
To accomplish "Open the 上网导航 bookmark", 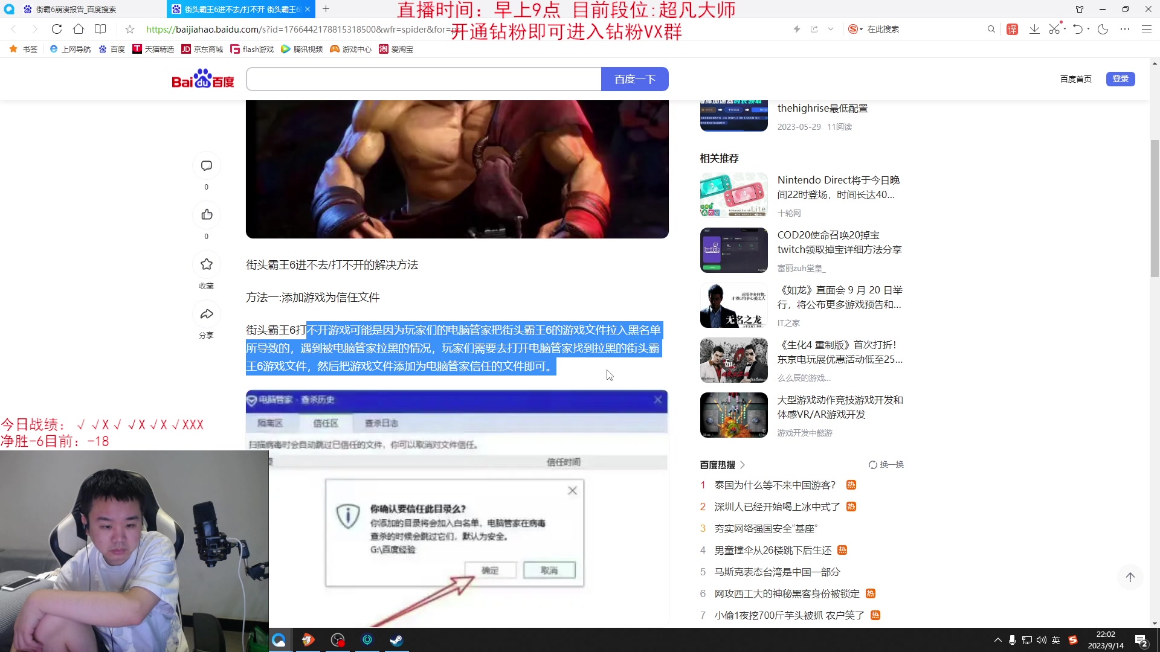I will point(70,49).
